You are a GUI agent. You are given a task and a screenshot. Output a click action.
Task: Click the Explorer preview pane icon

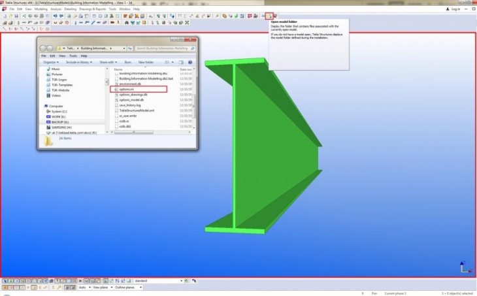pyautogui.click(x=181, y=62)
